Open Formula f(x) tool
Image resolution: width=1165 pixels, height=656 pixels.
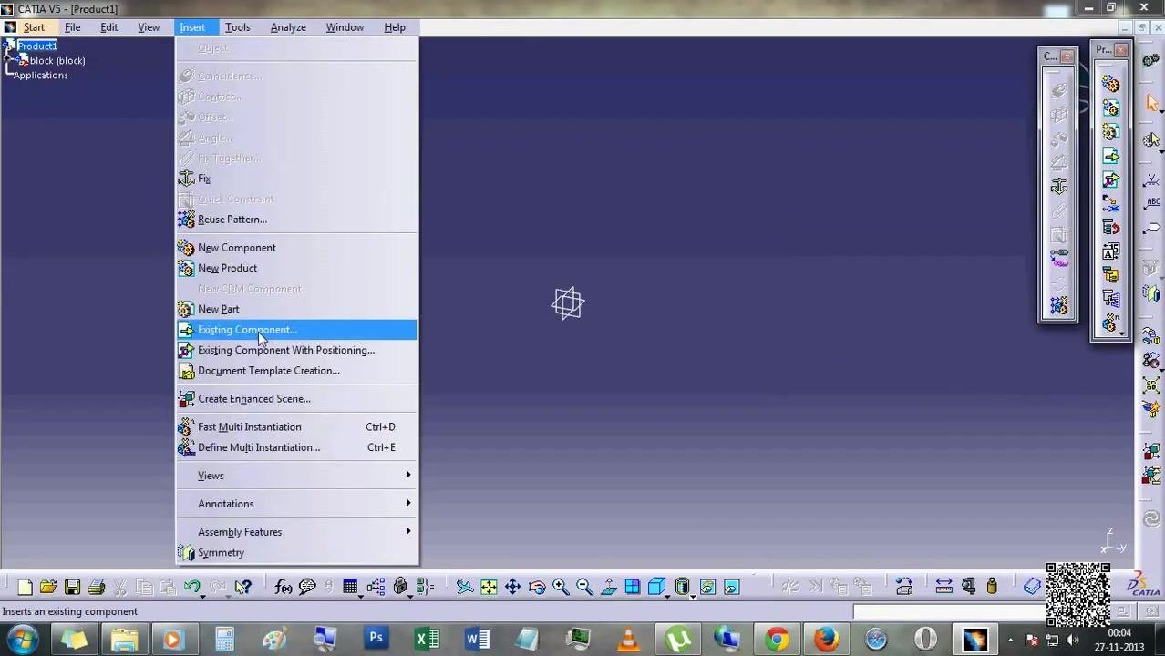tap(284, 588)
